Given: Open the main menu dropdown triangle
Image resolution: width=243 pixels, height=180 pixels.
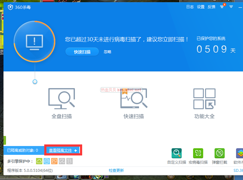Looking at the screenshot, I should 231,7.
